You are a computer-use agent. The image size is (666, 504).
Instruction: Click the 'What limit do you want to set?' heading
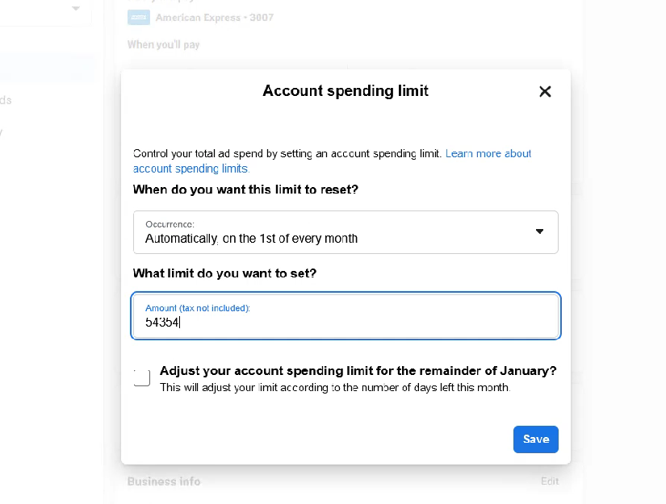click(x=224, y=273)
